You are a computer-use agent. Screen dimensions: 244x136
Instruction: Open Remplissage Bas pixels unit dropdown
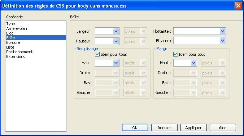click(x=143, y=83)
